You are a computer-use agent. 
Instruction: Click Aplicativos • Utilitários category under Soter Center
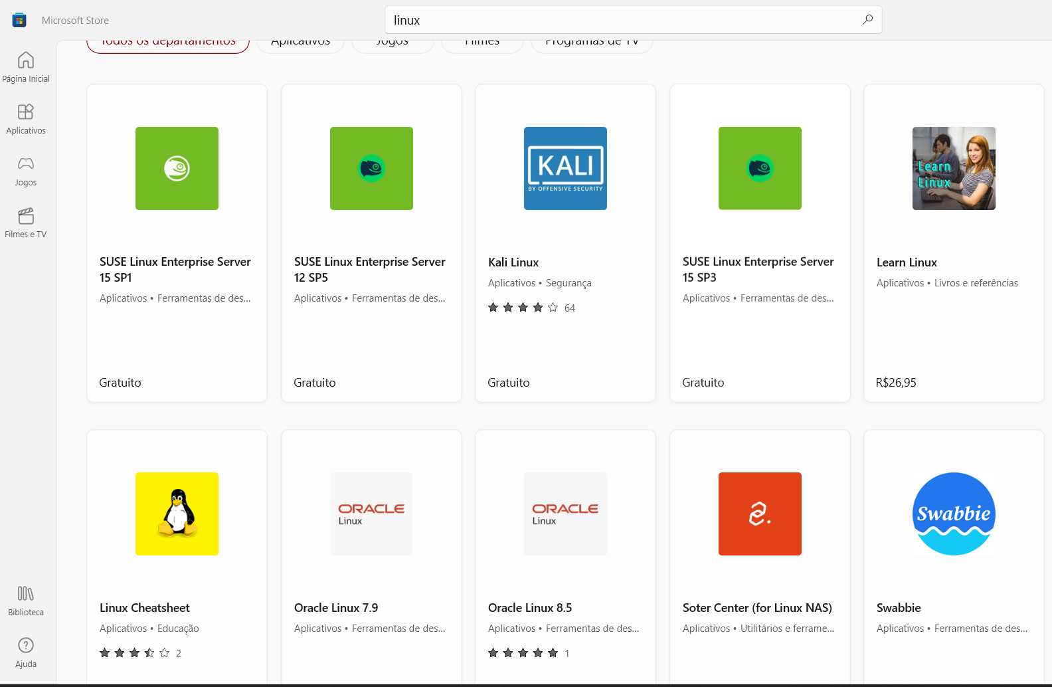[x=758, y=629]
